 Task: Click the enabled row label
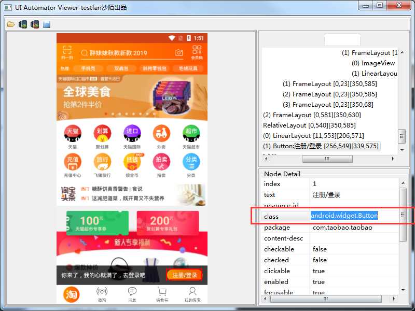point(276,282)
